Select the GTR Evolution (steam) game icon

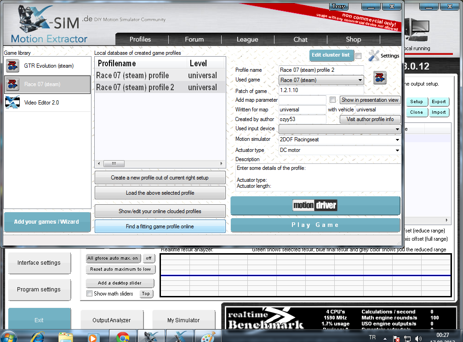pos(12,66)
